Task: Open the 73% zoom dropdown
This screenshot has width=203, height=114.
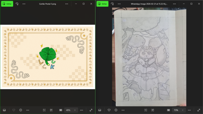Action: tap(179, 110)
